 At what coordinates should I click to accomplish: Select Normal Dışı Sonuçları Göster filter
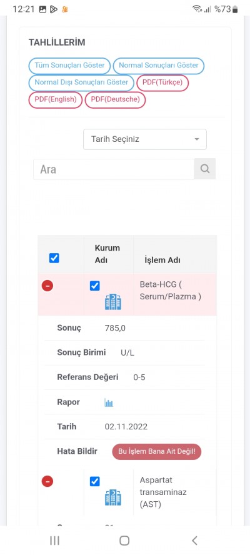coord(81,82)
